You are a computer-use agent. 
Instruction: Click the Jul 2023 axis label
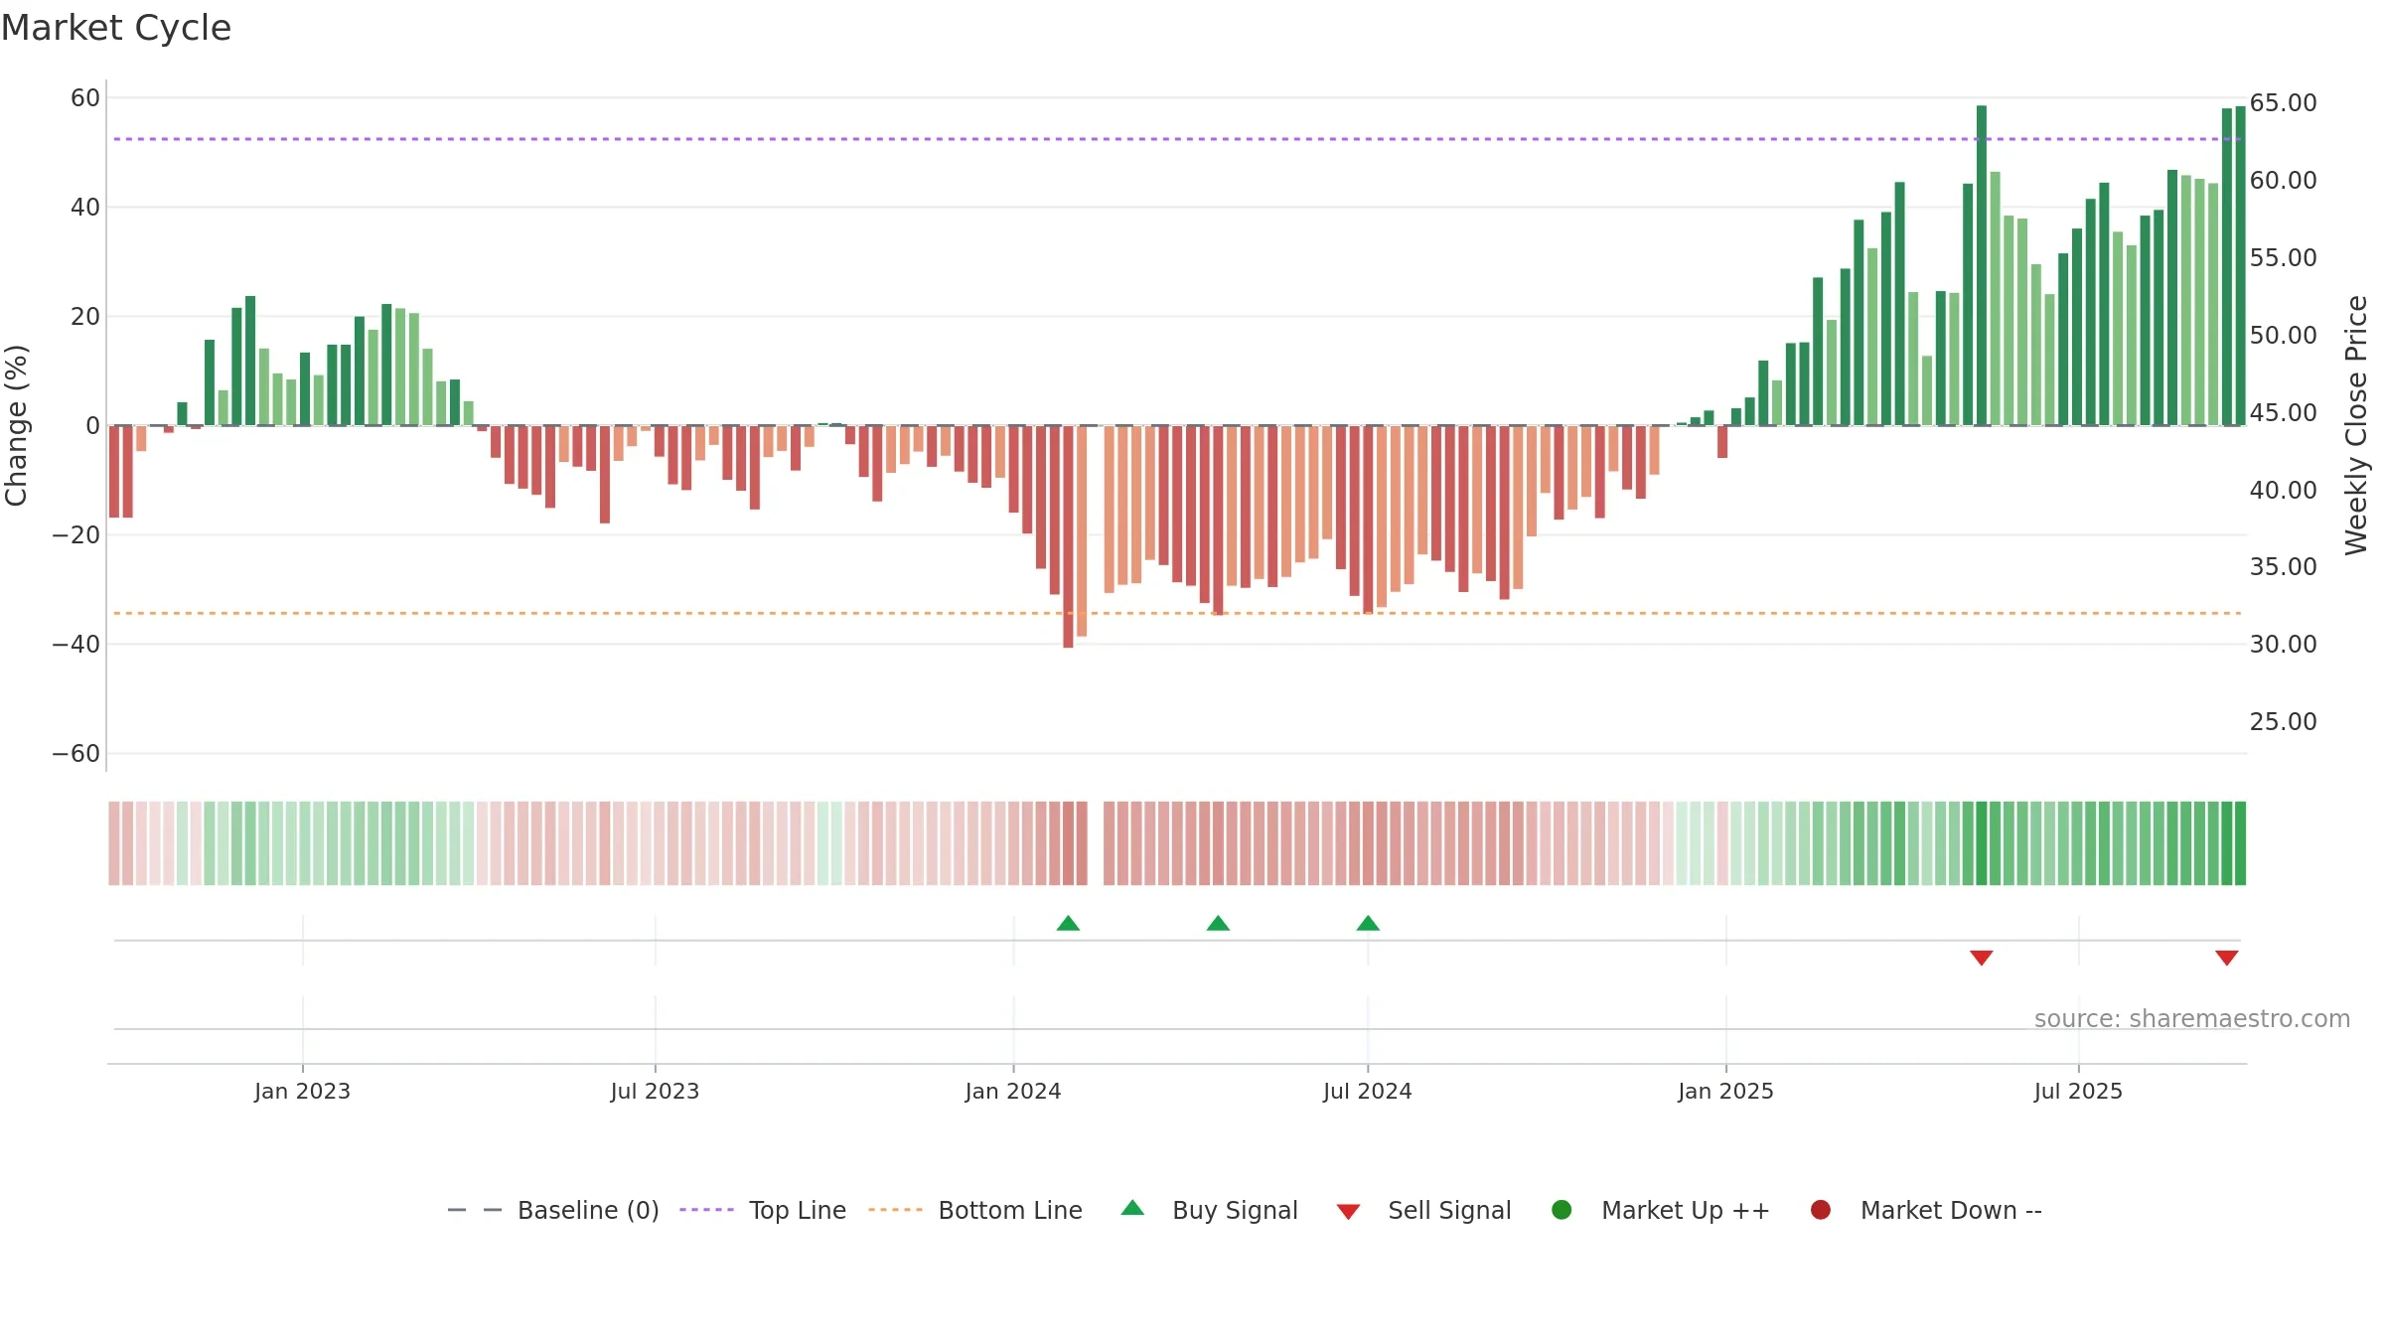(655, 1091)
